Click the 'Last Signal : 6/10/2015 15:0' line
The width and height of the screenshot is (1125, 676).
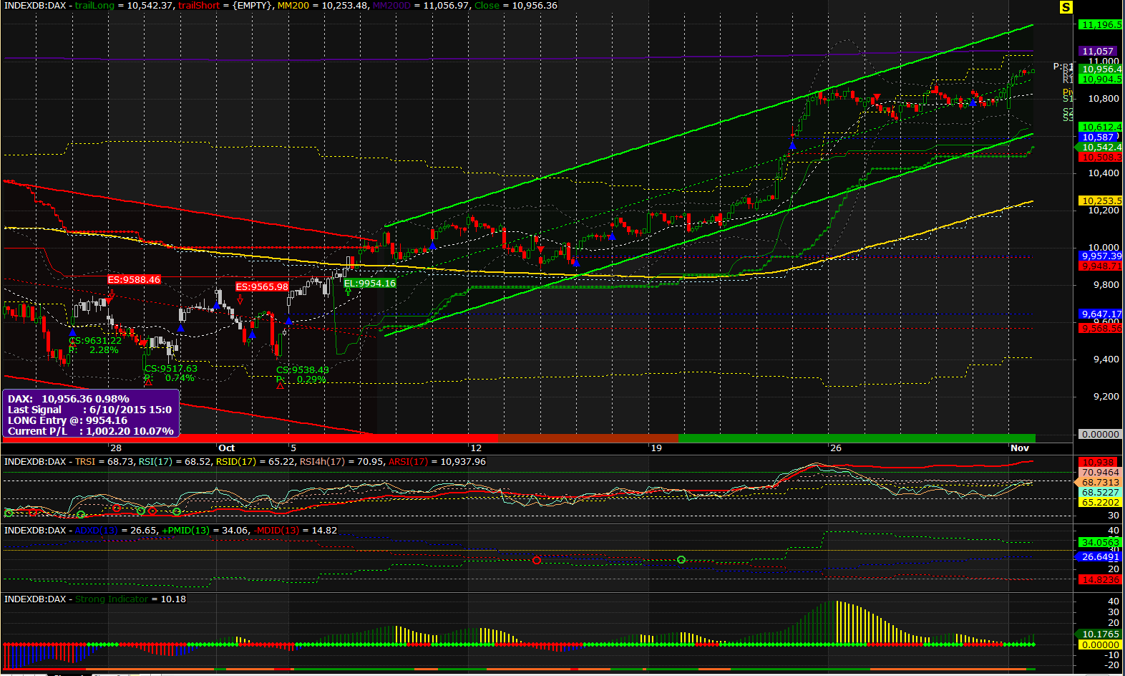[x=89, y=410]
